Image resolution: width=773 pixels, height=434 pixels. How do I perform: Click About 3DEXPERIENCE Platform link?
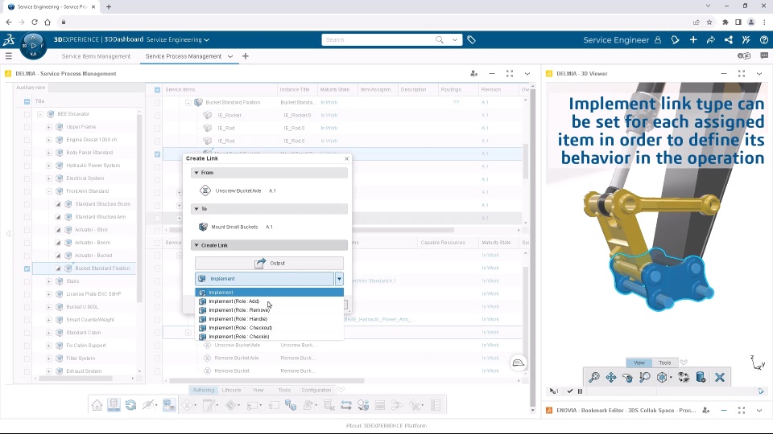click(386, 426)
